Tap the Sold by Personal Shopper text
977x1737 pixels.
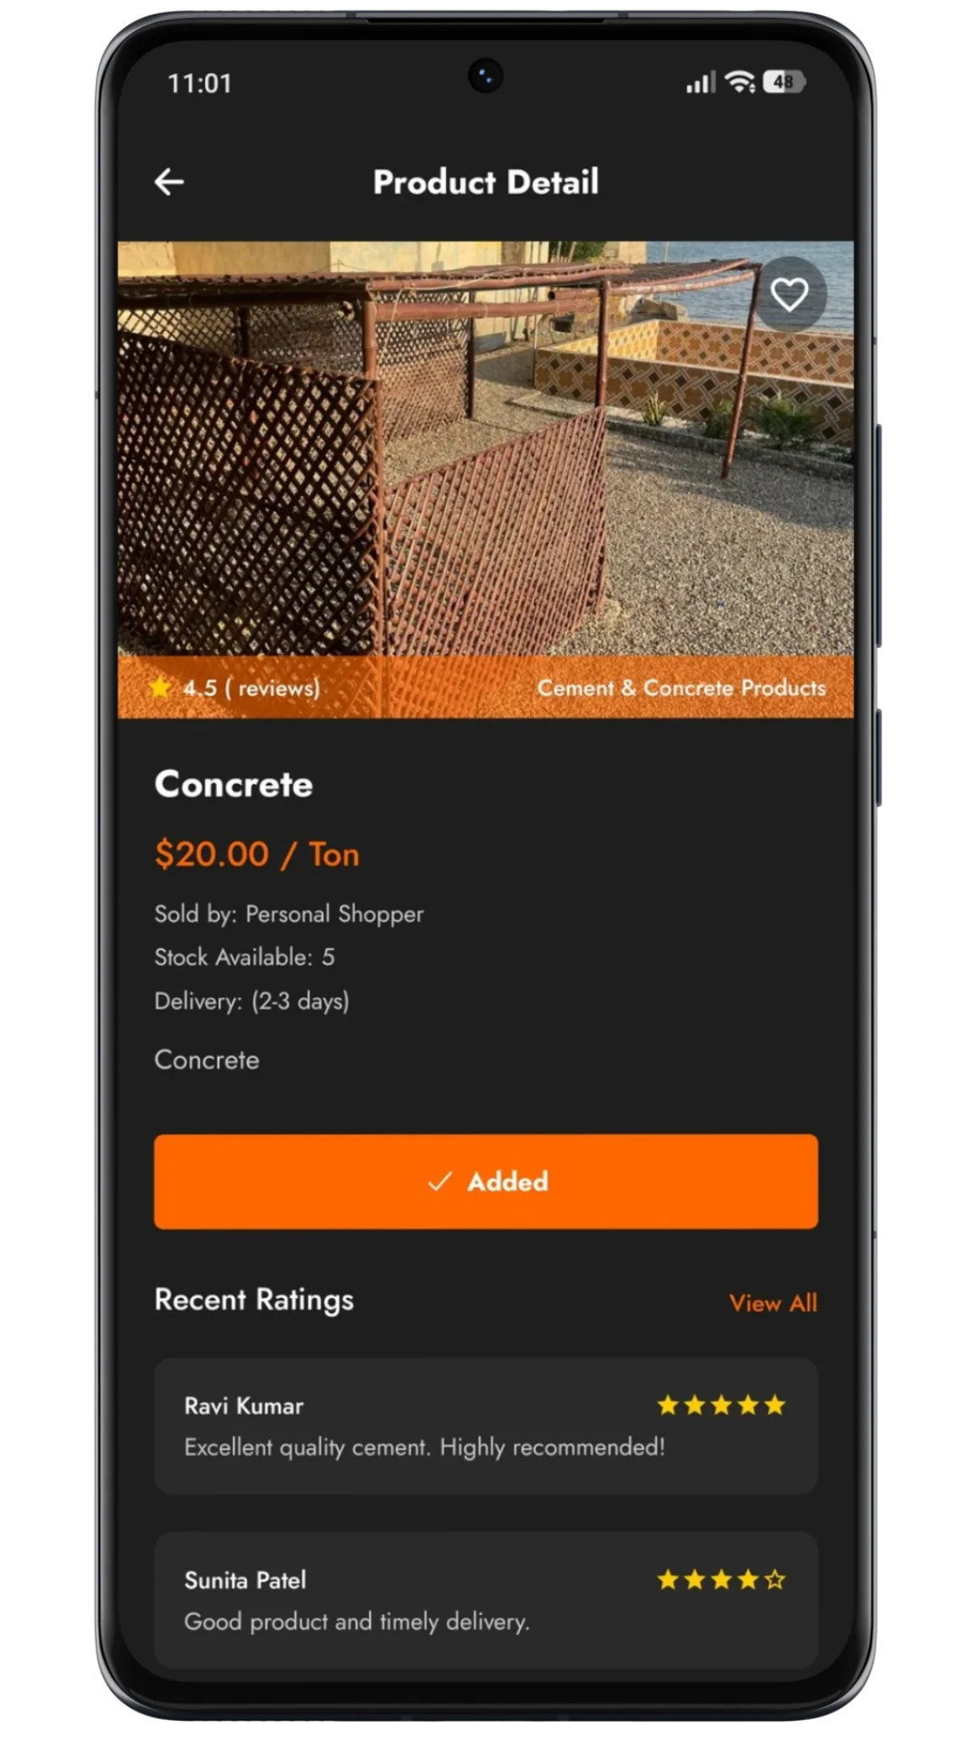coord(289,914)
